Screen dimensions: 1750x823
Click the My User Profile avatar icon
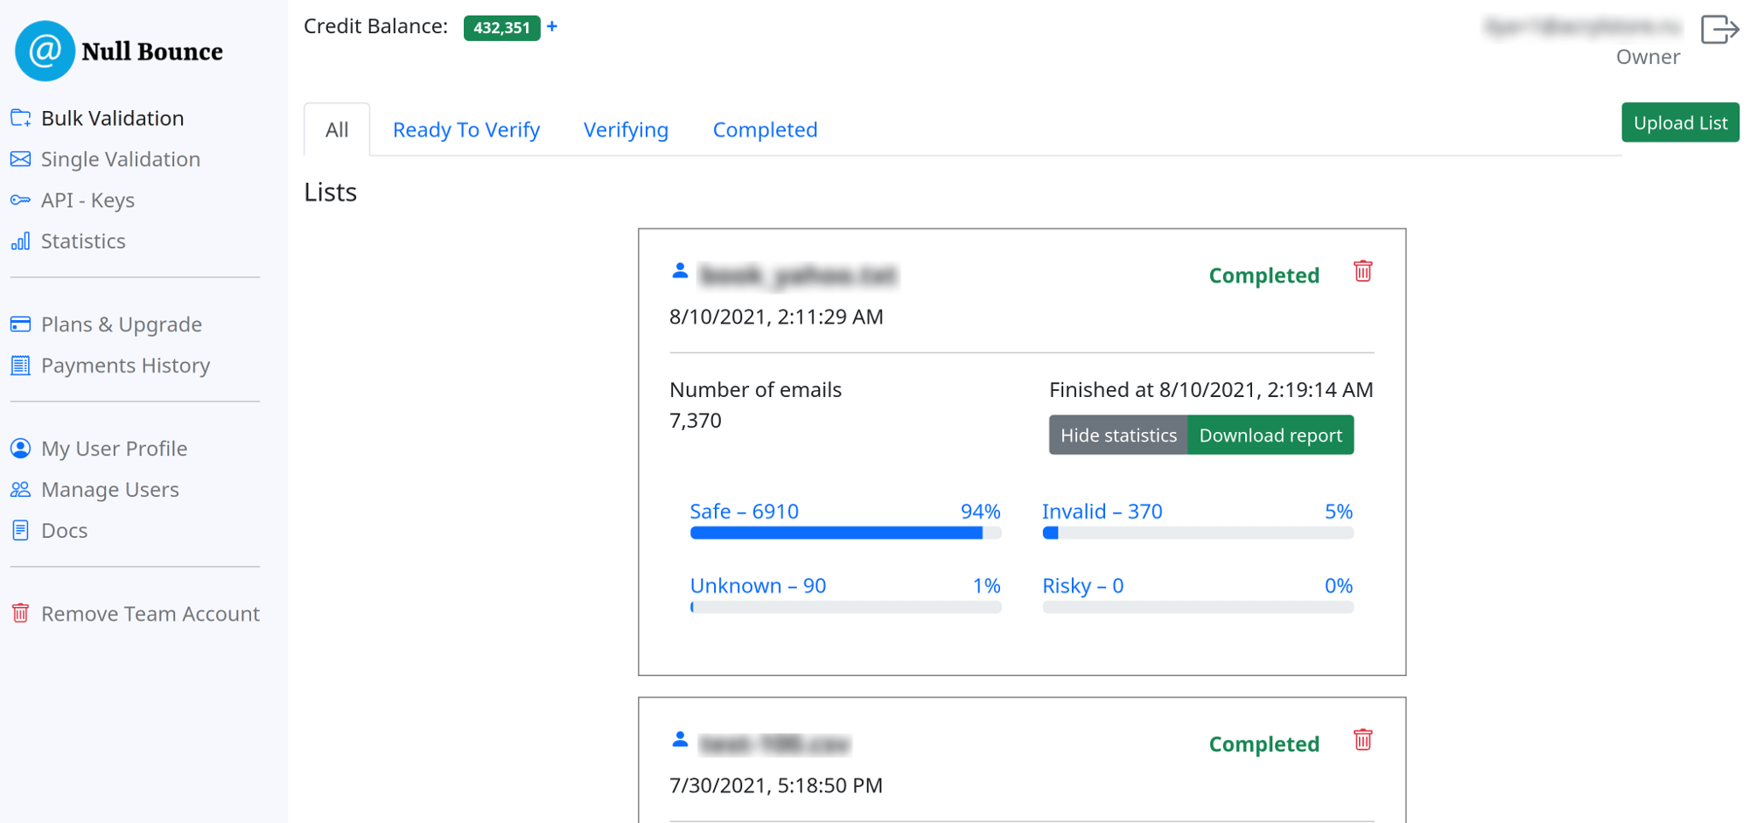(20, 449)
